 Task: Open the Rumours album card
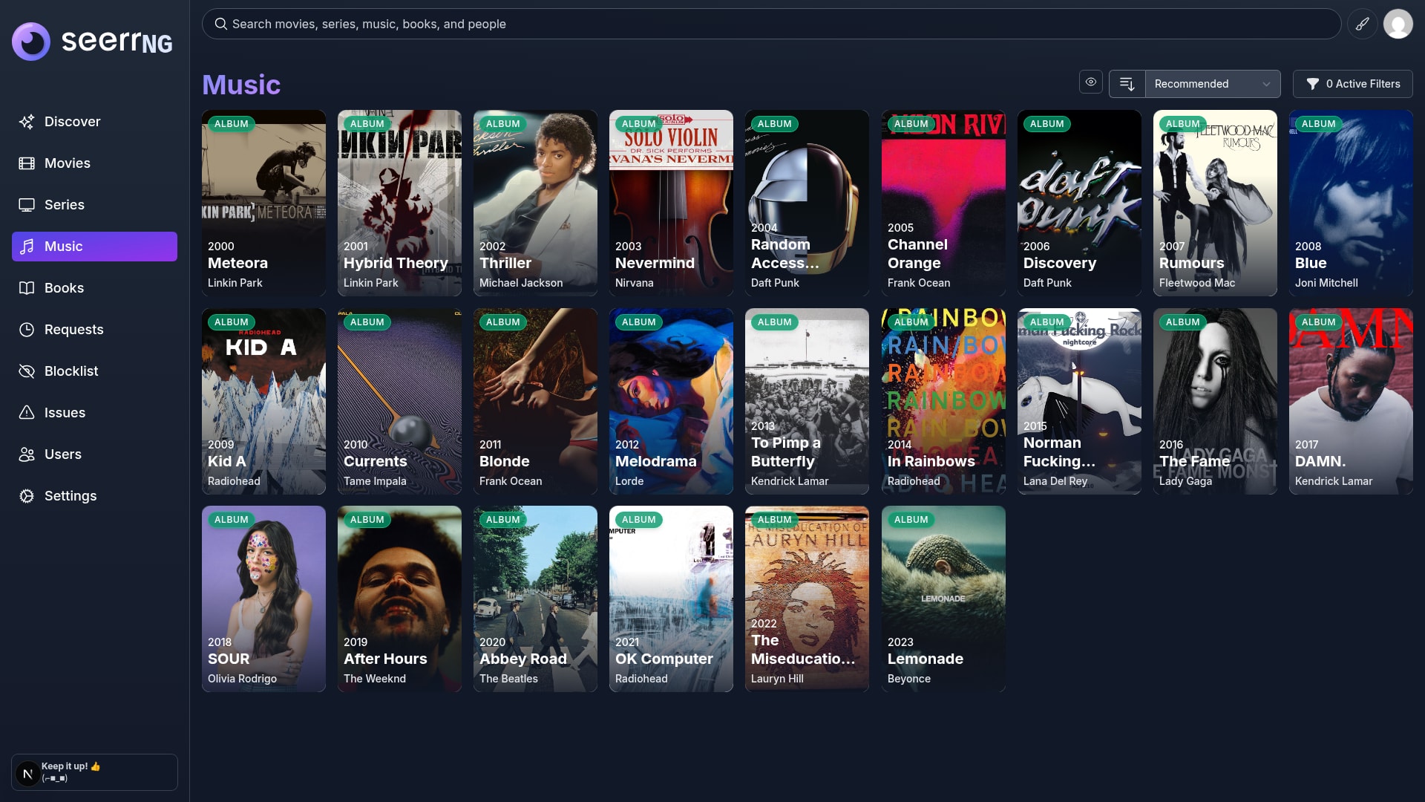[x=1215, y=203]
